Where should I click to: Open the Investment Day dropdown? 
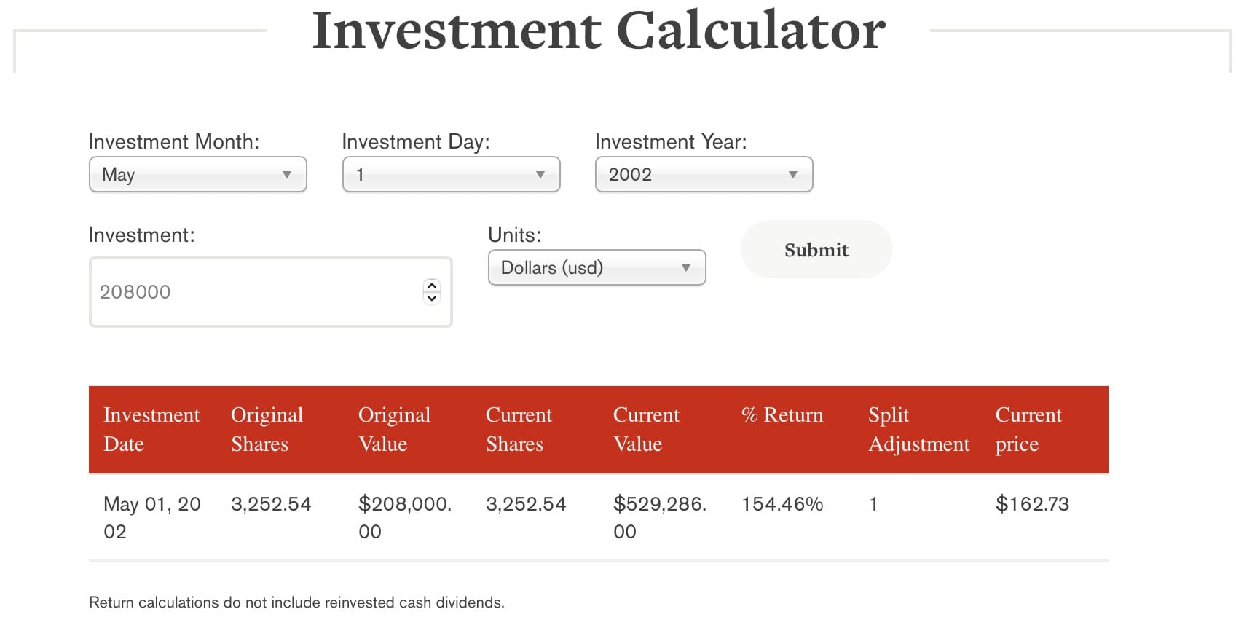[x=451, y=175]
